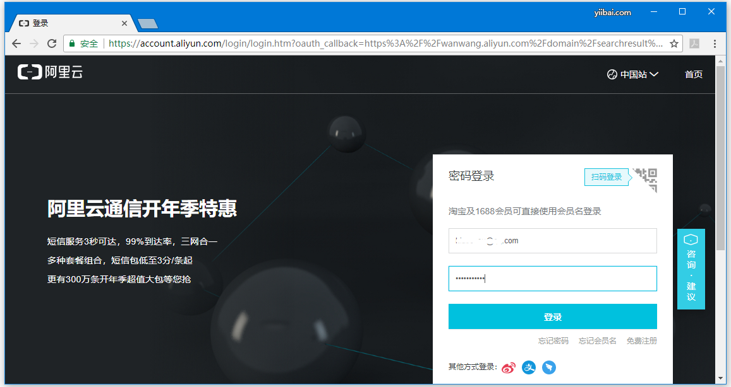Open the 咨询·建议 side panel
This screenshot has height=387, width=731.
[691, 269]
